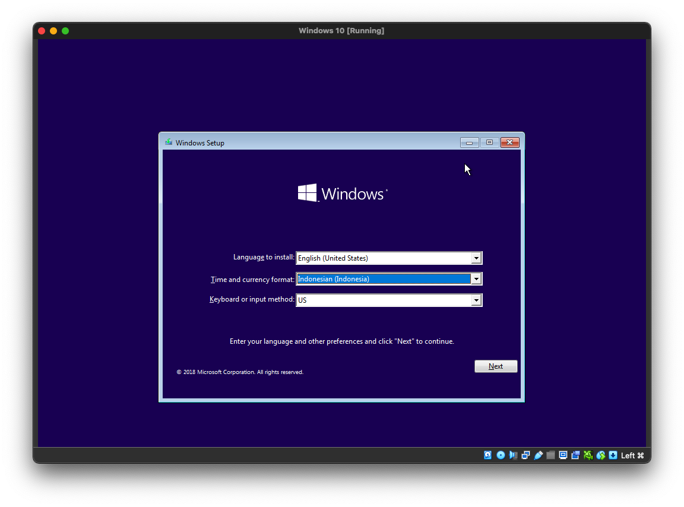Image resolution: width=684 pixels, height=507 pixels.
Task: Click the globe with green arrow icon
Action: point(601,455)
